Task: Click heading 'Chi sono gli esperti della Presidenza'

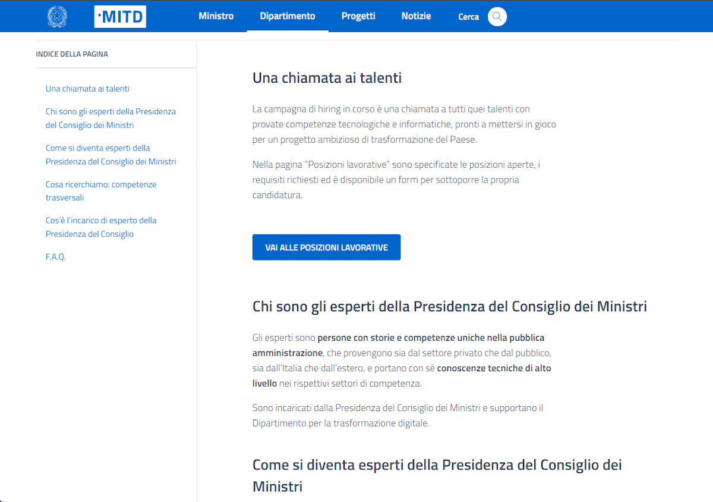Action: pos(450,307)
